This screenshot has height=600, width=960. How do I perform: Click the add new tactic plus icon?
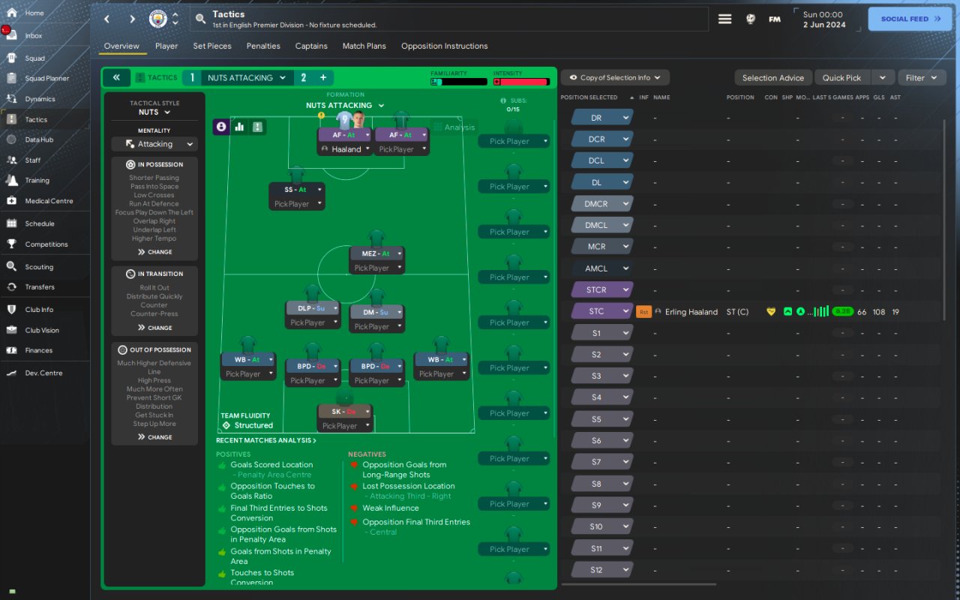pos(323,77)
